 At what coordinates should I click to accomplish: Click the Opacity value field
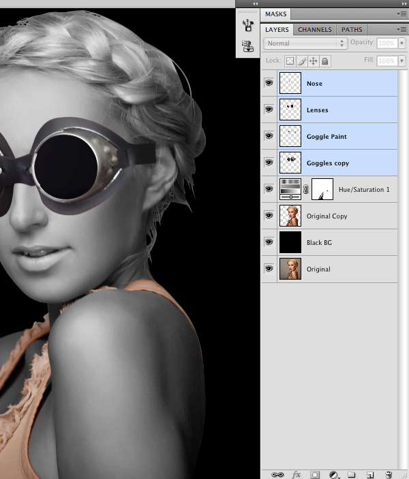pos(387,44)
